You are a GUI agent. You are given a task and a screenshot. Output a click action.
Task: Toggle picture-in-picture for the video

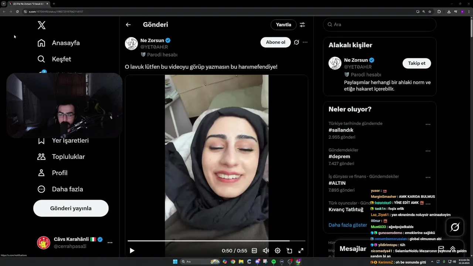tap(289, 250)
